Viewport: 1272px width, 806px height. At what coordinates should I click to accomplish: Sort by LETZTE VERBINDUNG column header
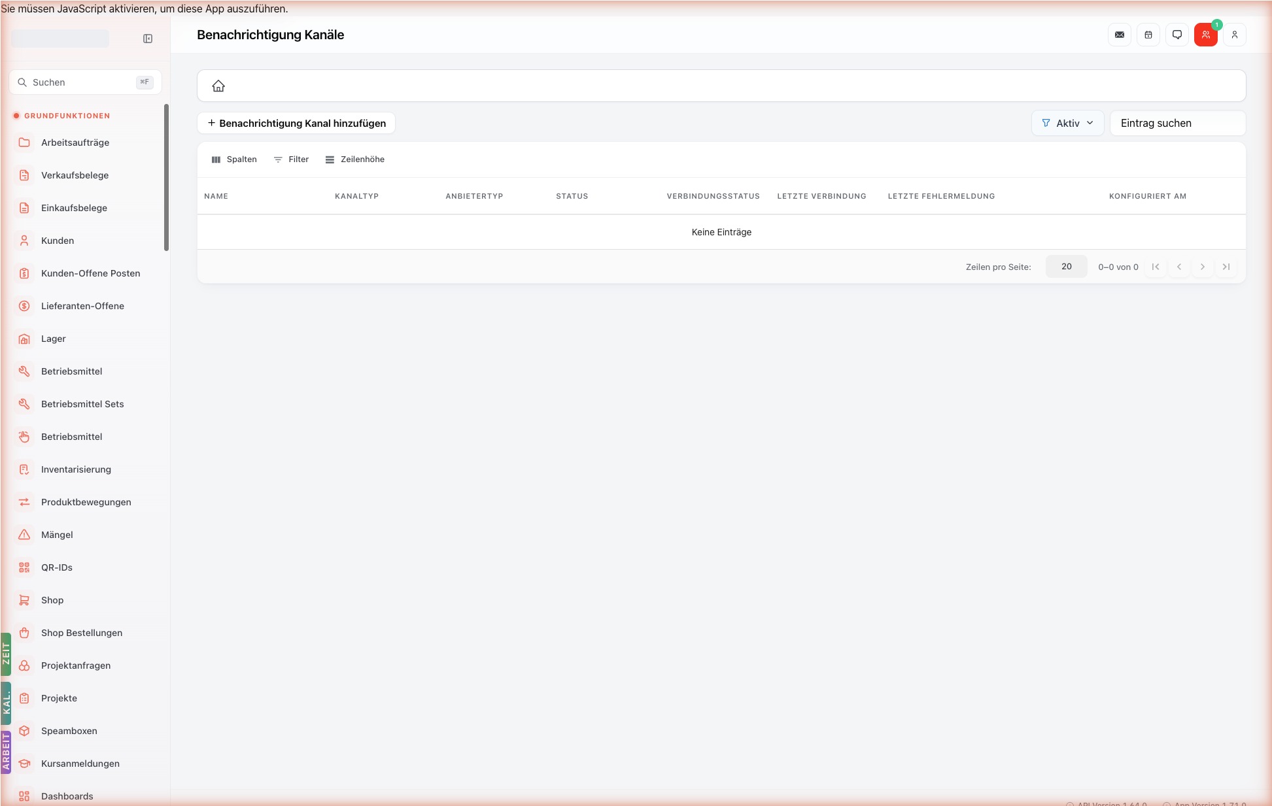pos(821,196)
